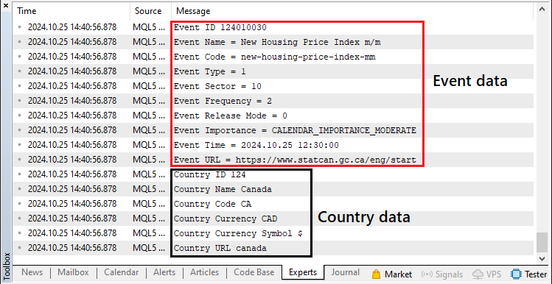This screenshot has width=552, height=284.
Task: Open the Code Base tab
Action: [254, 272]
